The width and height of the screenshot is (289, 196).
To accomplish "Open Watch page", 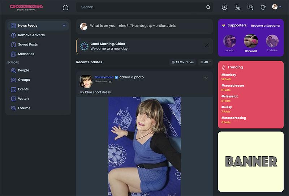I will point(23,99).
